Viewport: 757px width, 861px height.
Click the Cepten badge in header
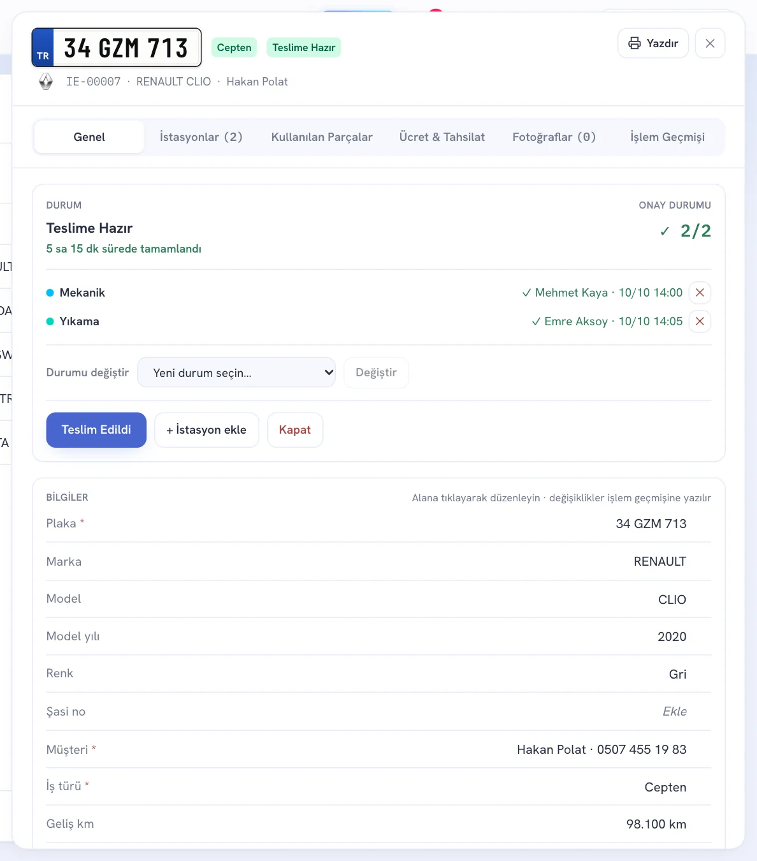tap(234, 48)
